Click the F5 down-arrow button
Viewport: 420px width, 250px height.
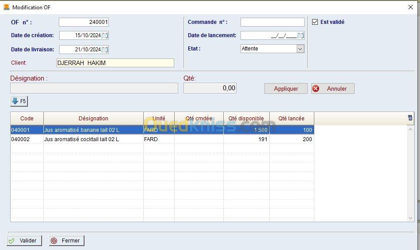click(x=19, y=101)
